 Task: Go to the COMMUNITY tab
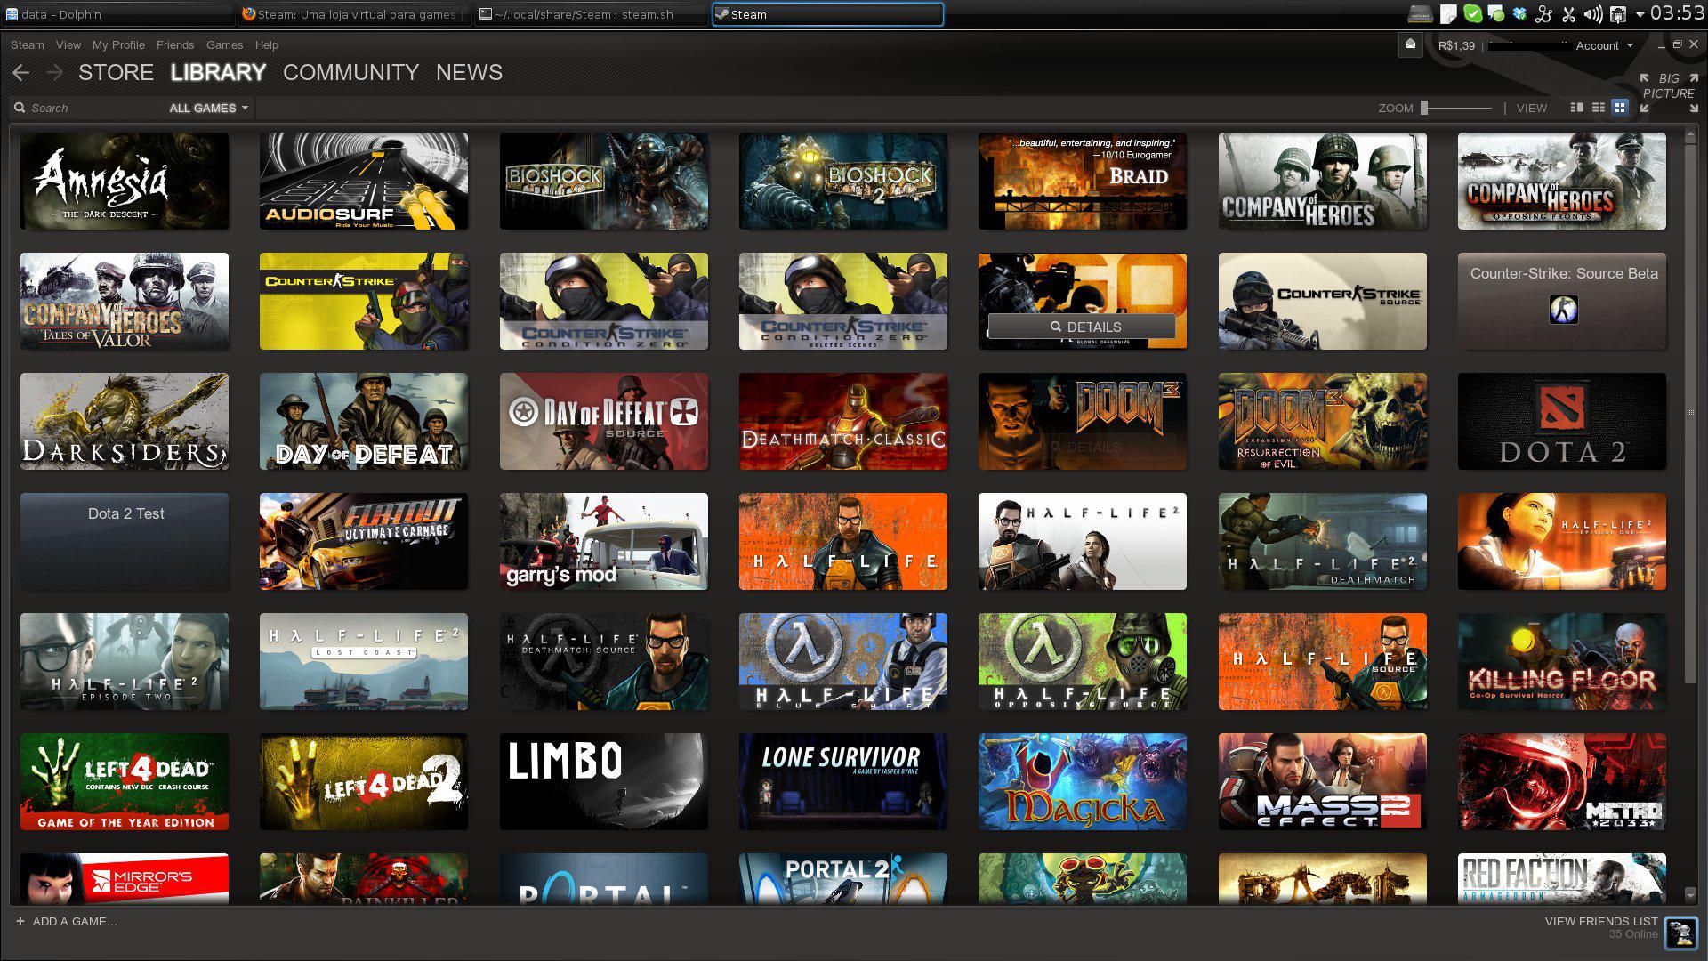[x=350, y=72]
